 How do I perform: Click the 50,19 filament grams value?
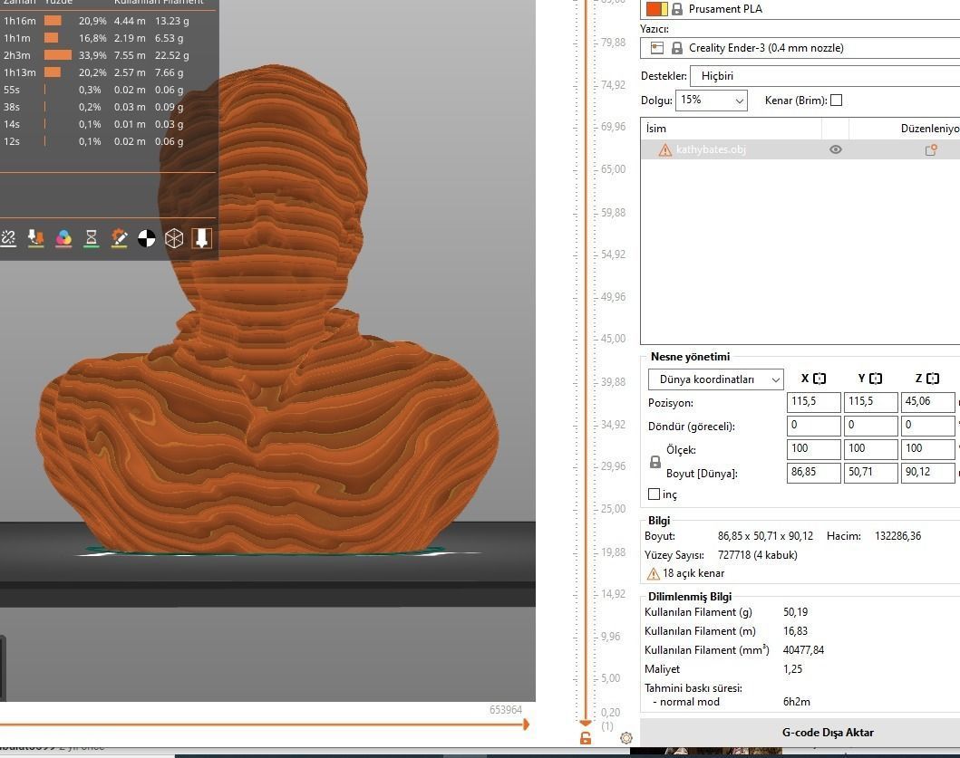[795, 612]
